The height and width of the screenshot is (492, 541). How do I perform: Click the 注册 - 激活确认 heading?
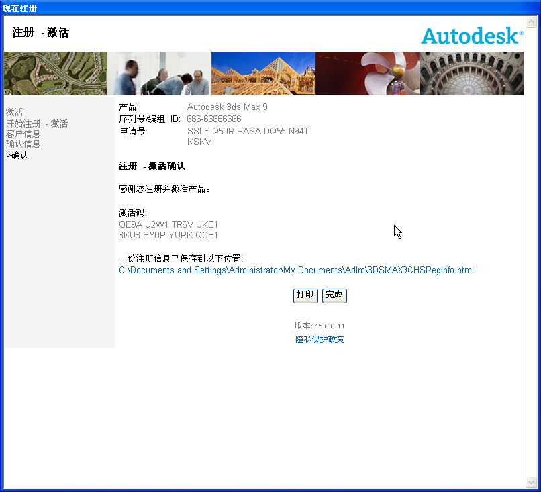click(x=152, y=166)
